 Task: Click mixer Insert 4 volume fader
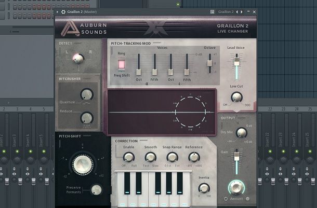(x=33, y=181)
